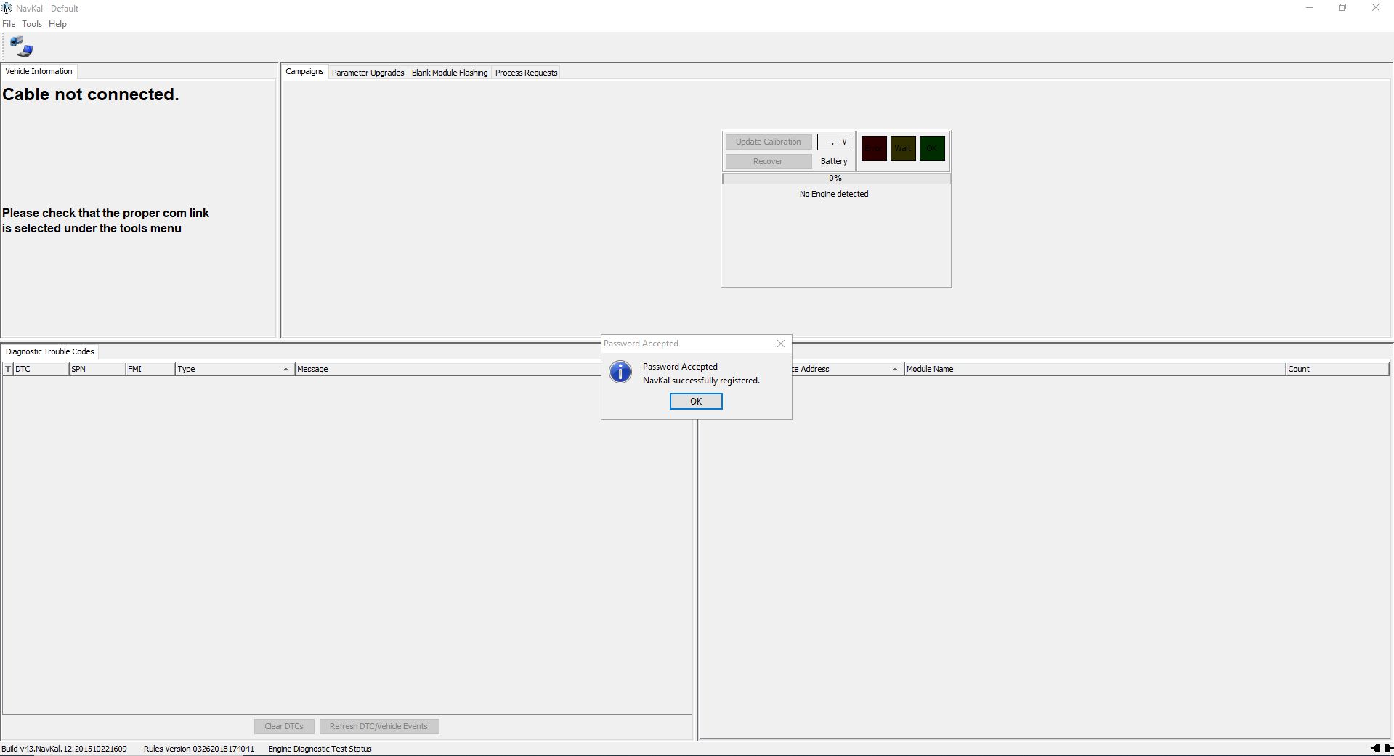Close the Password Accepted dialog with X

(781, 344)
